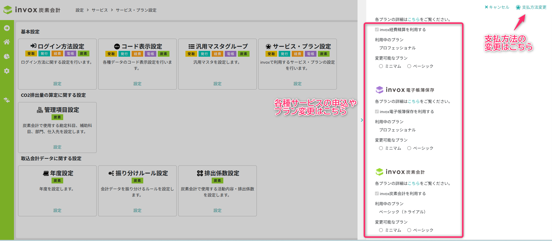552x241 pixels.
Task: Click the invox 電子帳簿保存 purple layers logo
Action: tap(379, 90)
